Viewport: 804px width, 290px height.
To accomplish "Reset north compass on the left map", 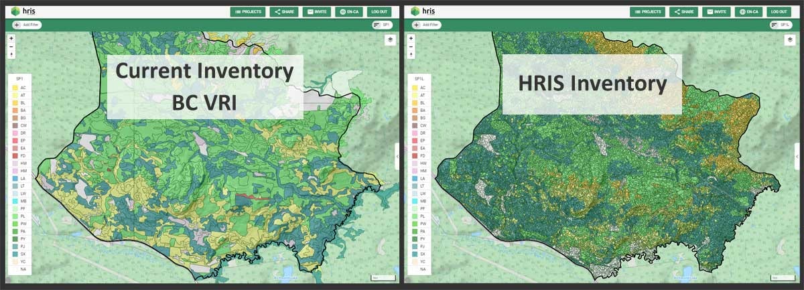I will (11, 54).
